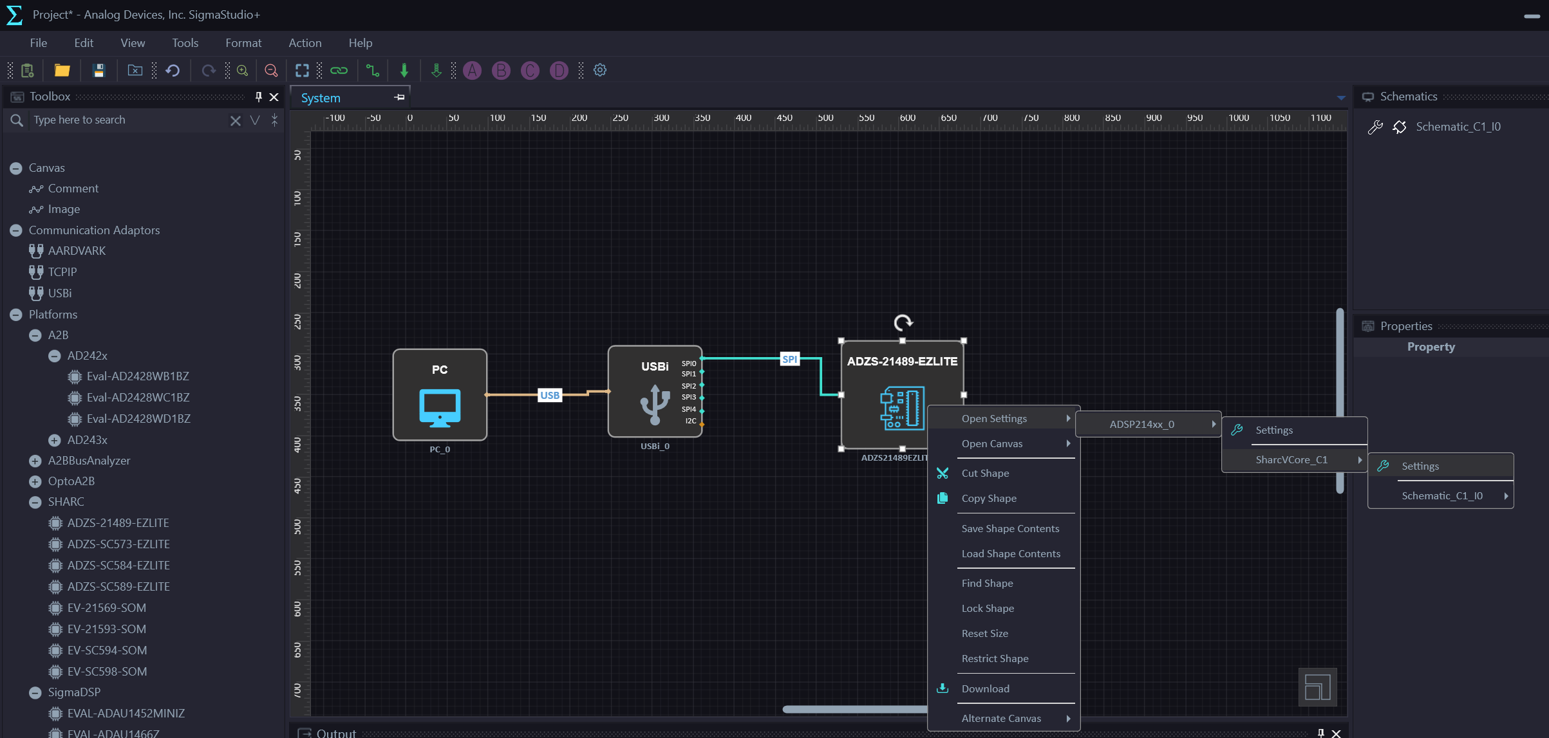
Task: Select the purple D alternate canvas icon
Action: pos(559,70)
